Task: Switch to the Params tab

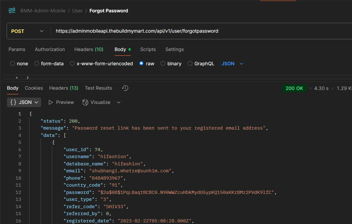Action: pos(17,49)
